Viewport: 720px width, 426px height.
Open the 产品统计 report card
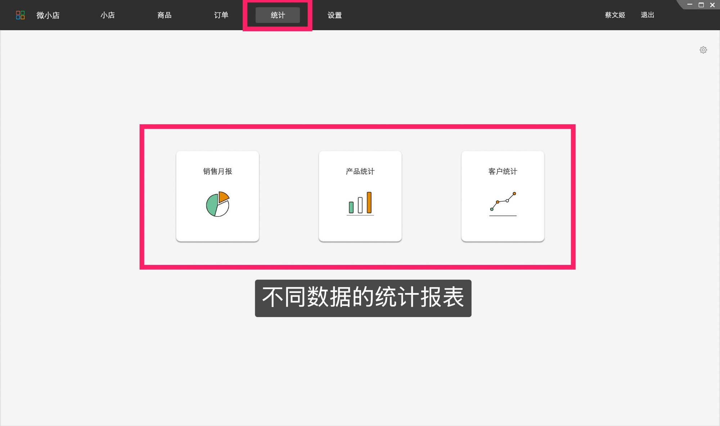[x=360, y=196]
